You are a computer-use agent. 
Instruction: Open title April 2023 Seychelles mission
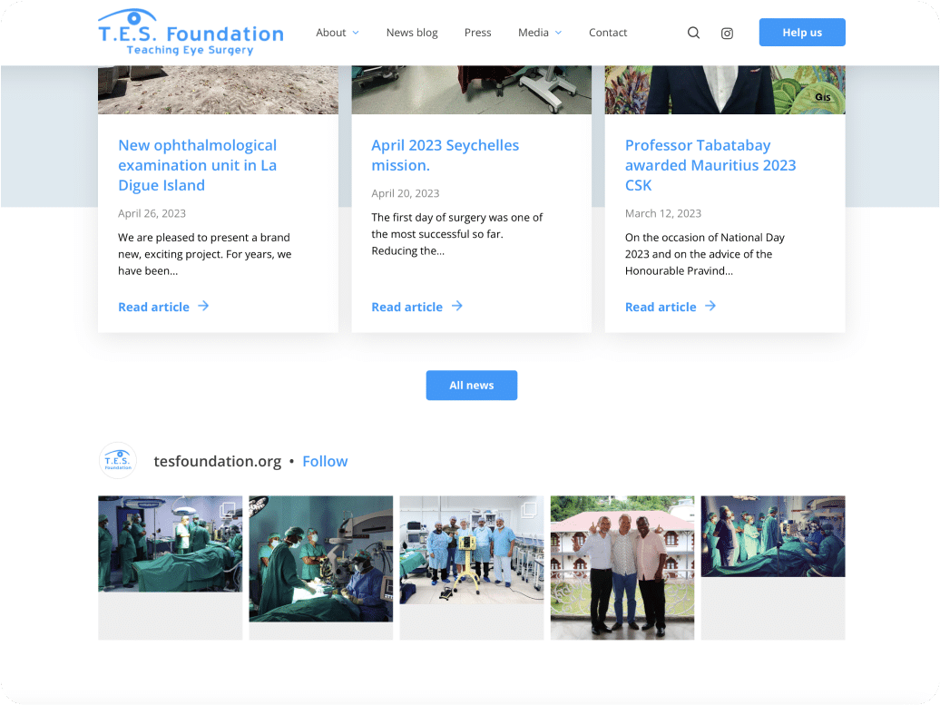(446, 155)
